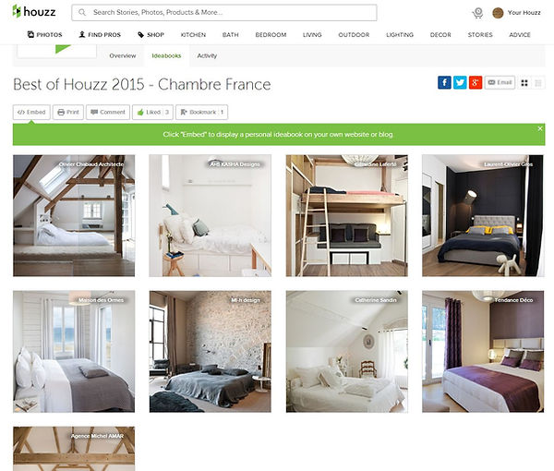
Task: Switch to list view layout
Action: pos(538,83)
